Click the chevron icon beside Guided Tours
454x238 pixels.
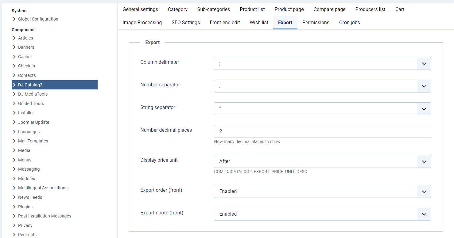(14, 104)
